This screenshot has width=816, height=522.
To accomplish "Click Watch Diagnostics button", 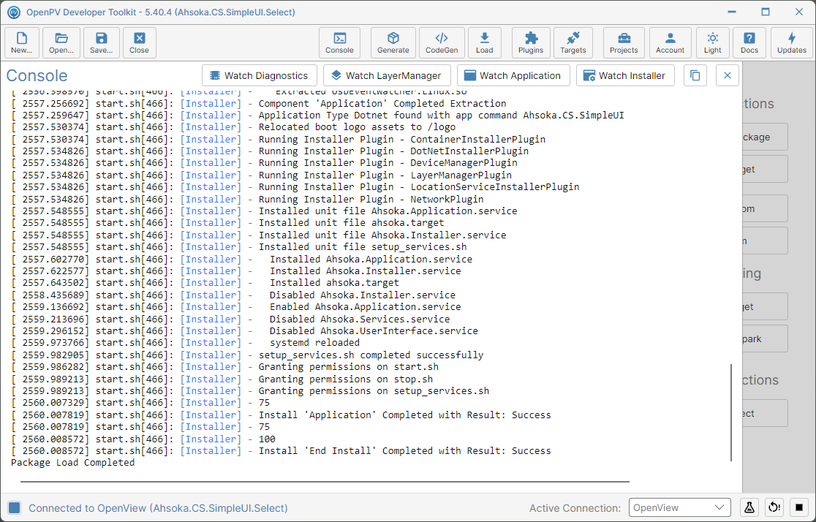I will click(259, 75).
